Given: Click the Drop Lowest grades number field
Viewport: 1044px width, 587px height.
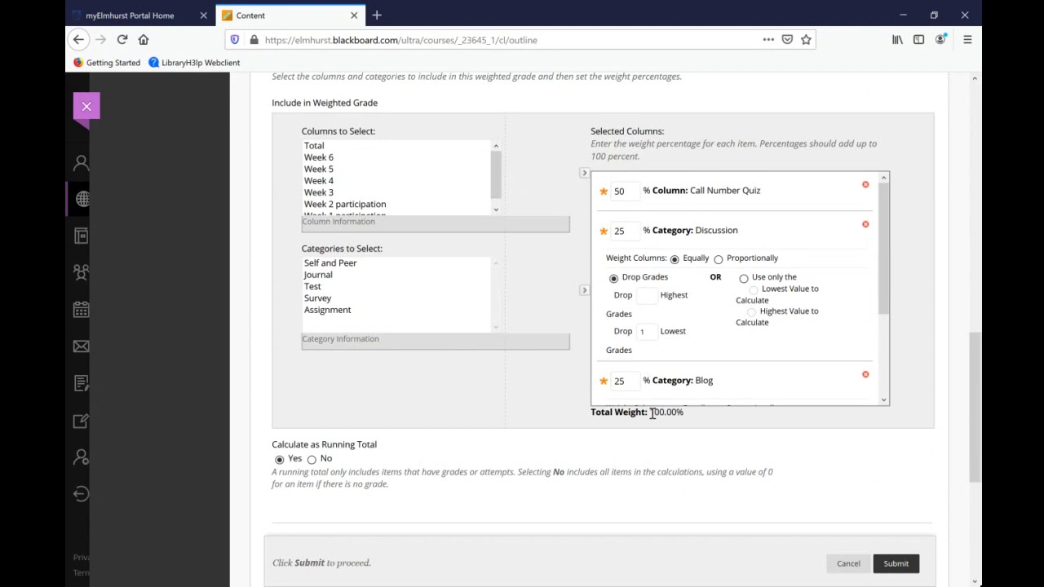Looking at the screenshot, I should coord(647,331).
